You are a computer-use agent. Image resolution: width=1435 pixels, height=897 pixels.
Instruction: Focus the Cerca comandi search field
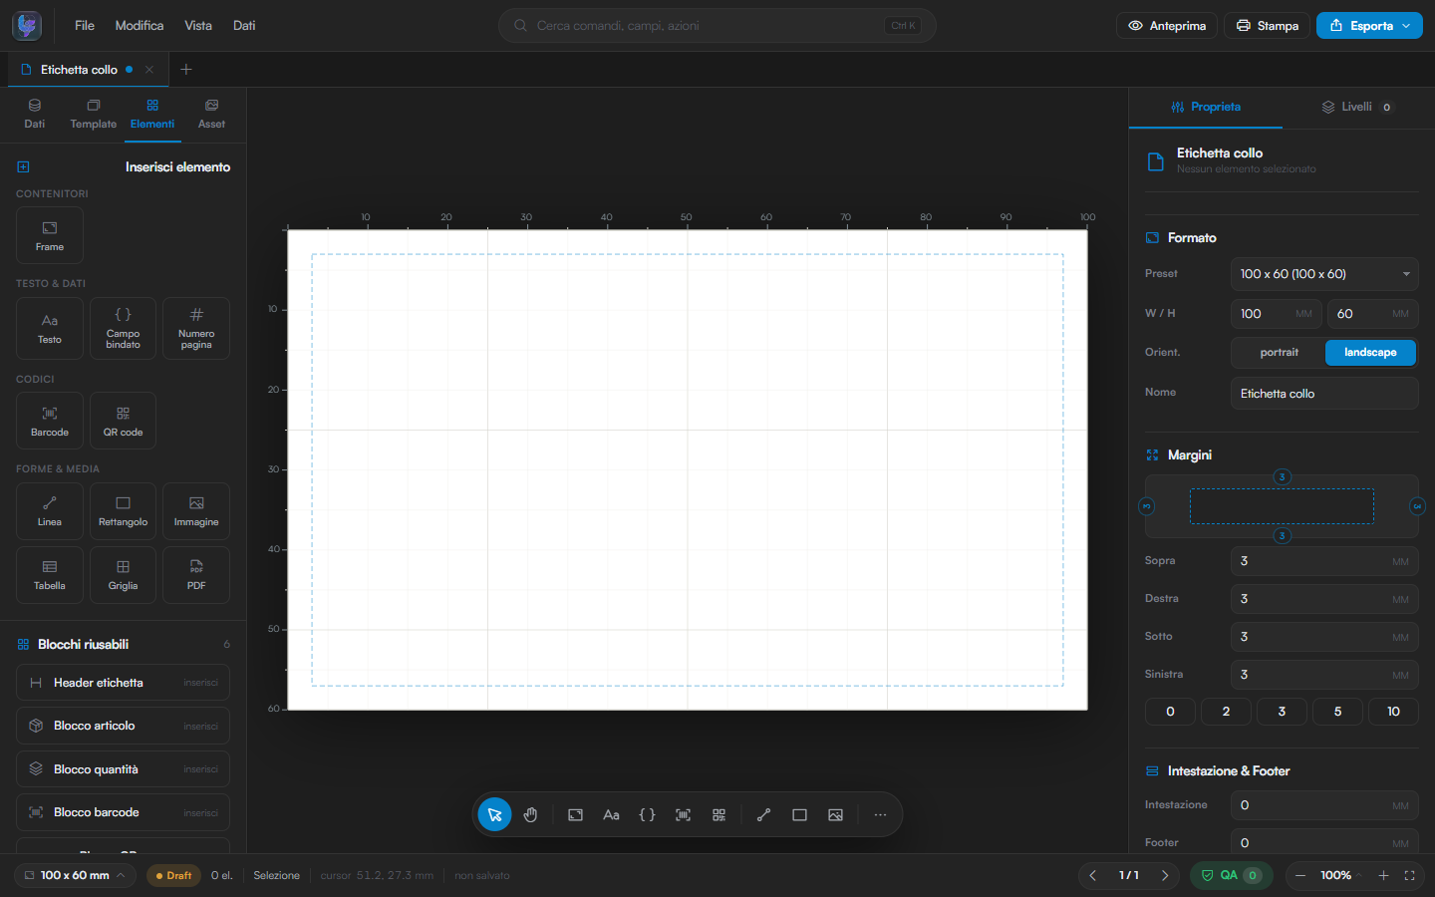(x=717, y=26)
